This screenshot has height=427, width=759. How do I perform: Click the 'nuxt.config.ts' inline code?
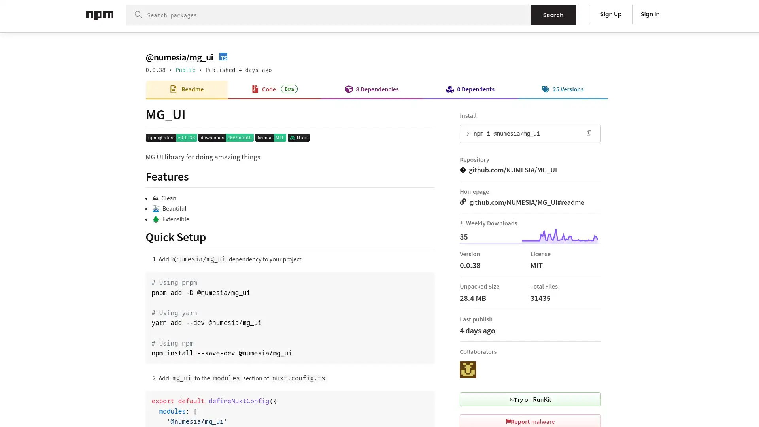click(298, 378)
